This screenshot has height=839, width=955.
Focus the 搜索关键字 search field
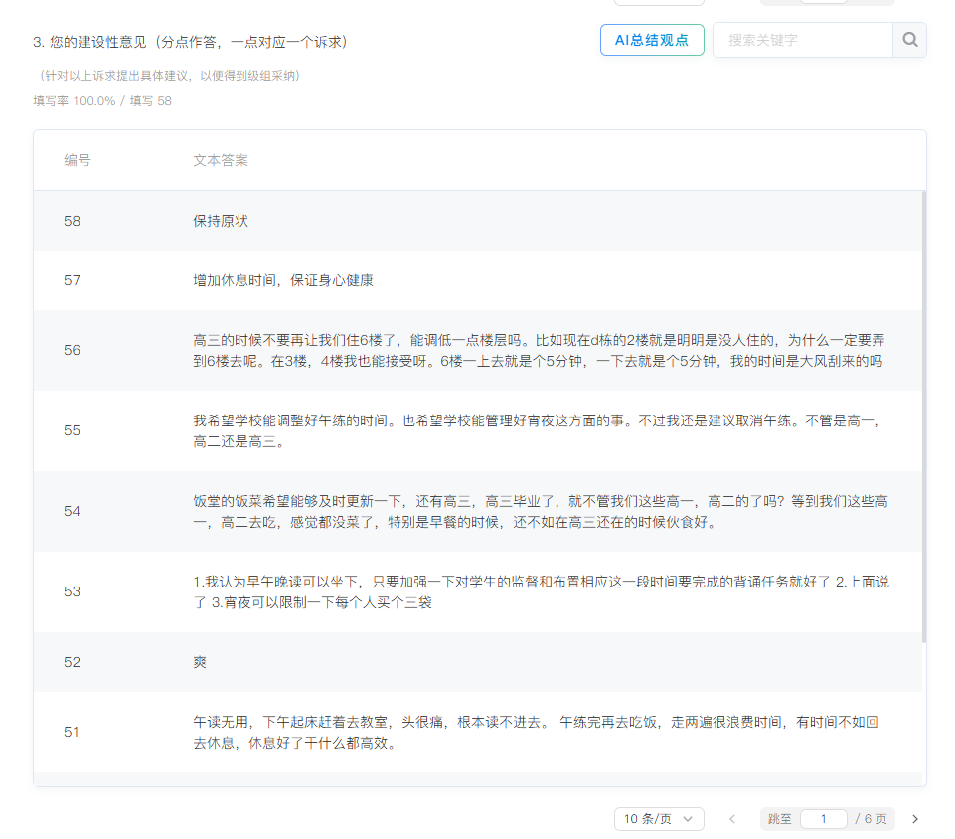click(x=803, y=40)
